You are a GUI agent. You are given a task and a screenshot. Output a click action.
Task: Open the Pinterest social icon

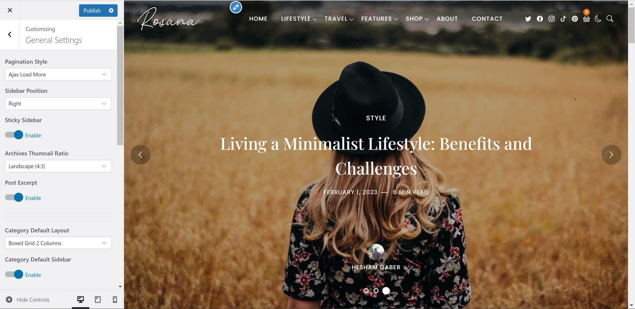tap(575, 19)
